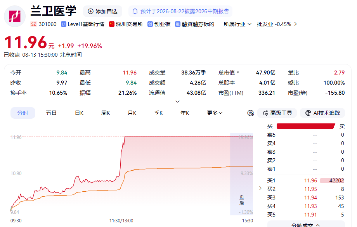Viewport: 357px width, 227px height.
Task: Select the 卖1 order row
Action: 306,169
